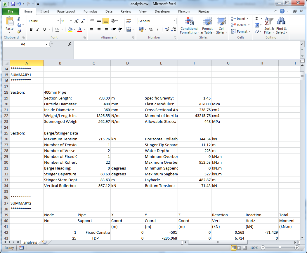The image size is (307, 253).
Task: Select the analysis sheet tab
Action: pos(30,242)
